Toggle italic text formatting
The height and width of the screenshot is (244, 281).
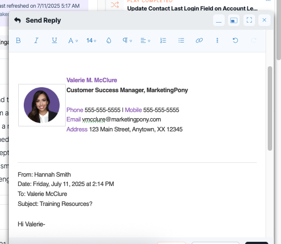[x=36, y=40]
